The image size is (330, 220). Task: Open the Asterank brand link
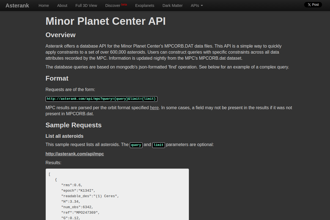click(x=17, y=5)
